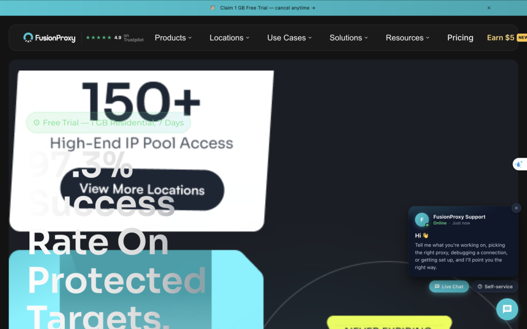Click the round chat launcher icon
The image size is (527, 329).
(507, 309)
